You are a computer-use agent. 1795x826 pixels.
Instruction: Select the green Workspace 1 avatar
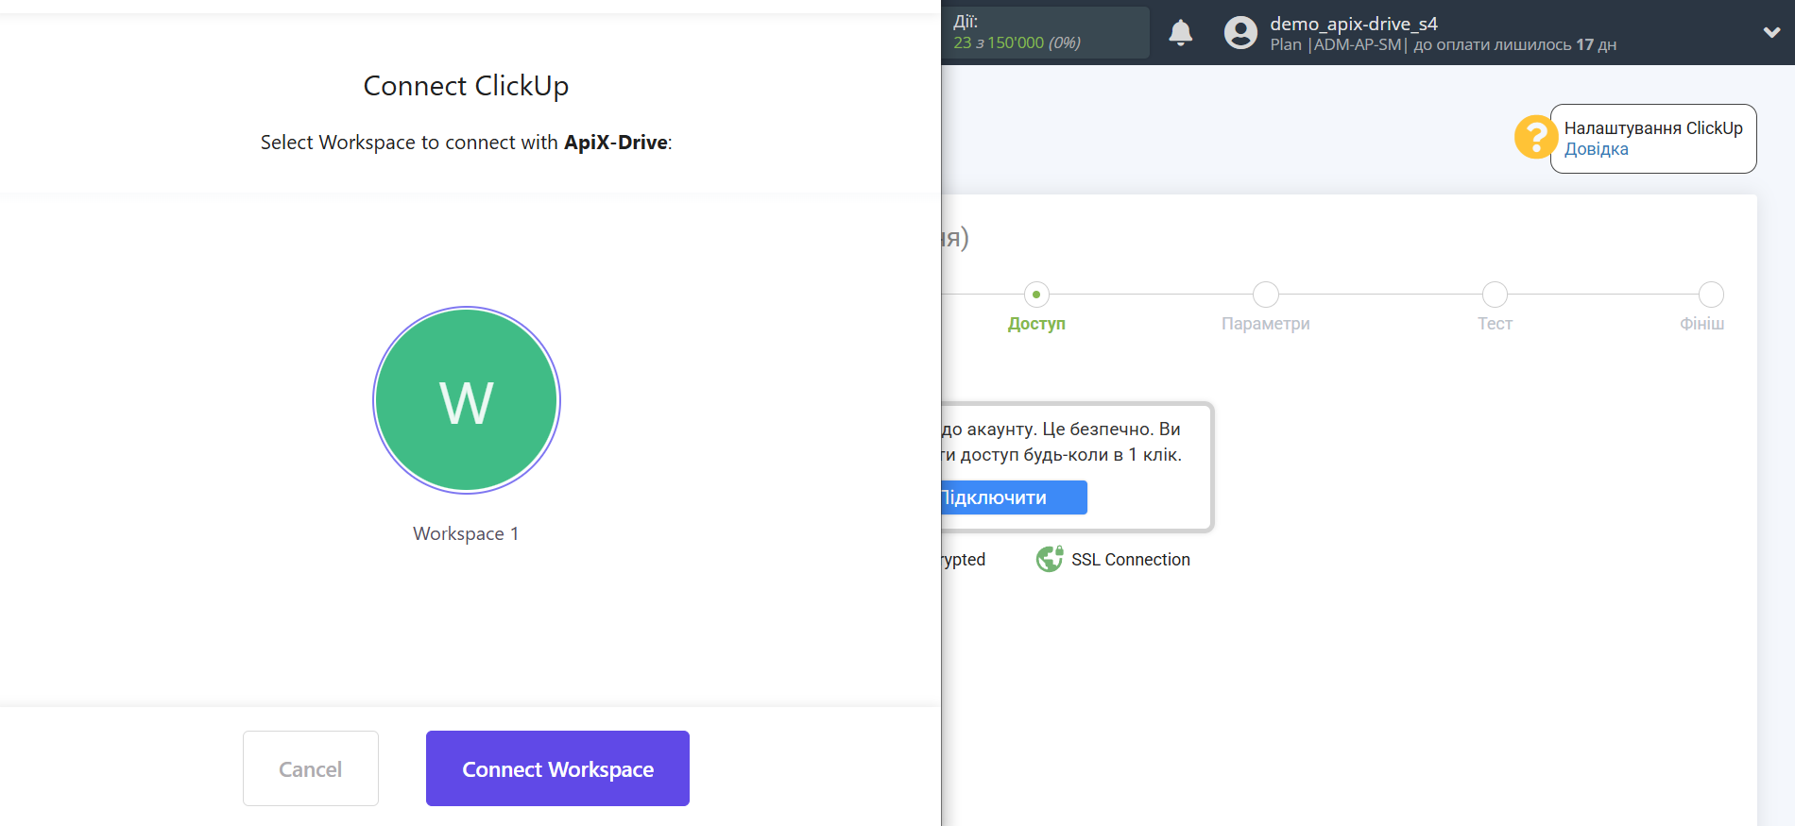pyautogui.click(x=467, y=400)
